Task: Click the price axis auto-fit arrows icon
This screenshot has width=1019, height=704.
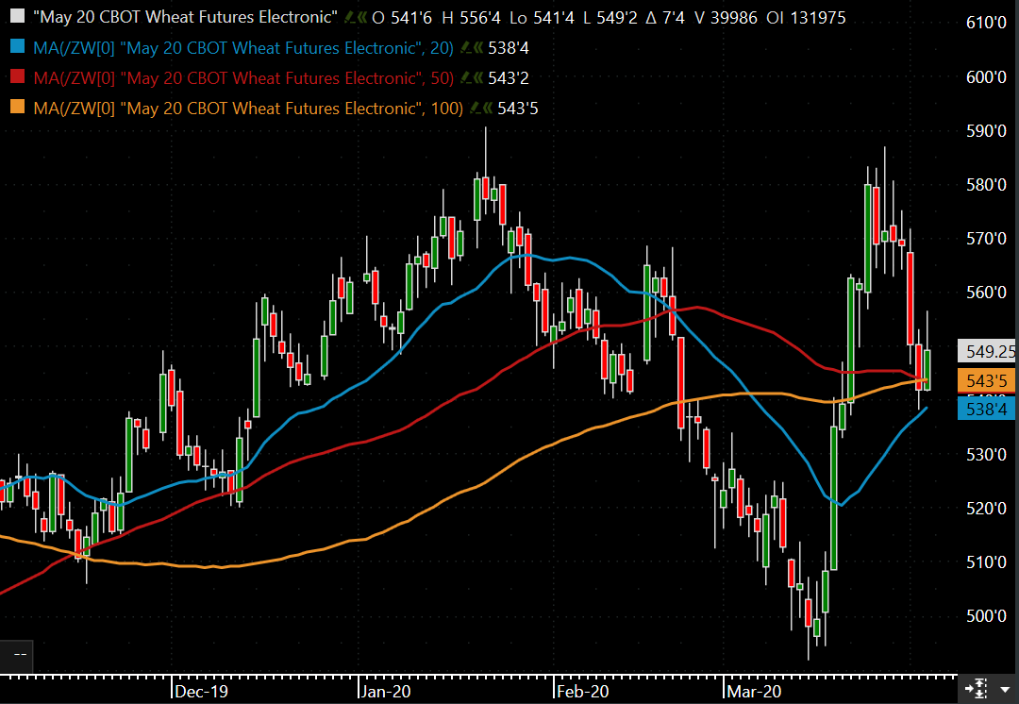Action: pos(977,688)
